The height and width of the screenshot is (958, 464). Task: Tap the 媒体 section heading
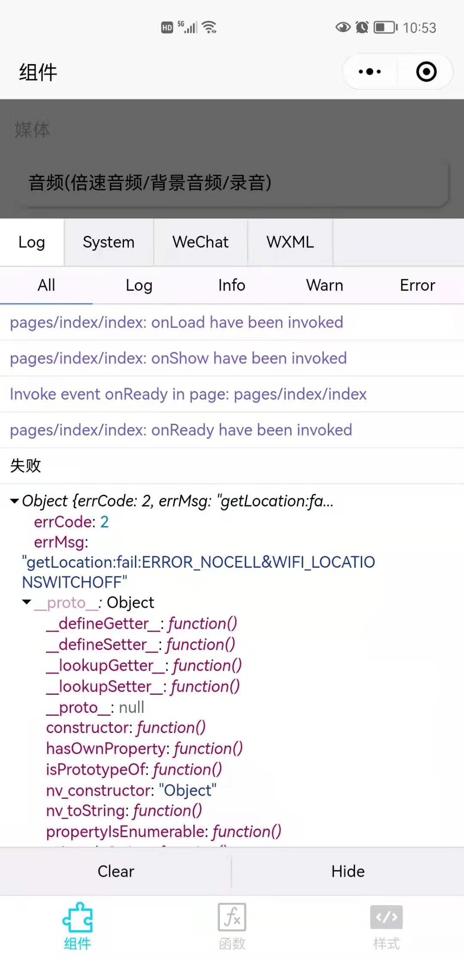point(32,129)
